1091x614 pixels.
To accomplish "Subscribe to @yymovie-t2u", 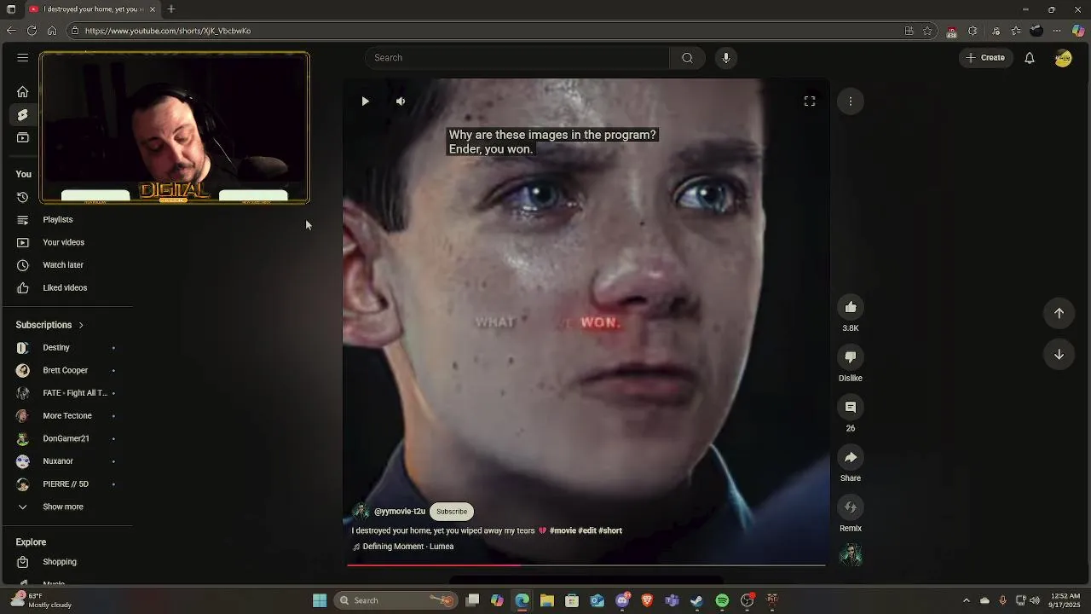I will tap(452, 512).
